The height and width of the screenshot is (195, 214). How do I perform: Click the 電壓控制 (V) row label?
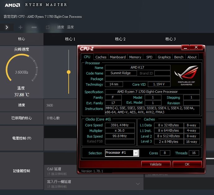click(x=22, y=138)
